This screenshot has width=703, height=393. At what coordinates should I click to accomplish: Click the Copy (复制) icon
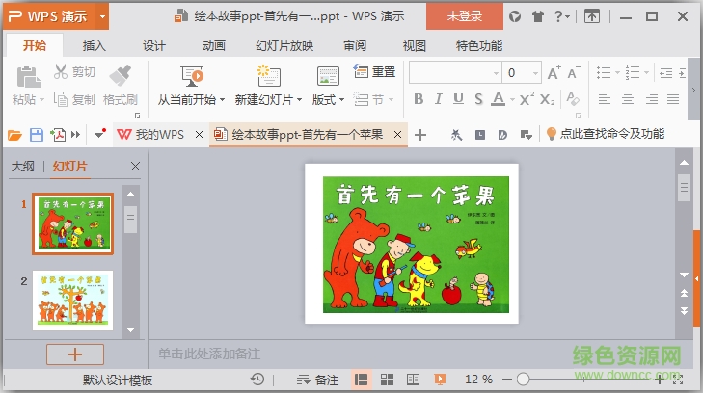point(61,99)
